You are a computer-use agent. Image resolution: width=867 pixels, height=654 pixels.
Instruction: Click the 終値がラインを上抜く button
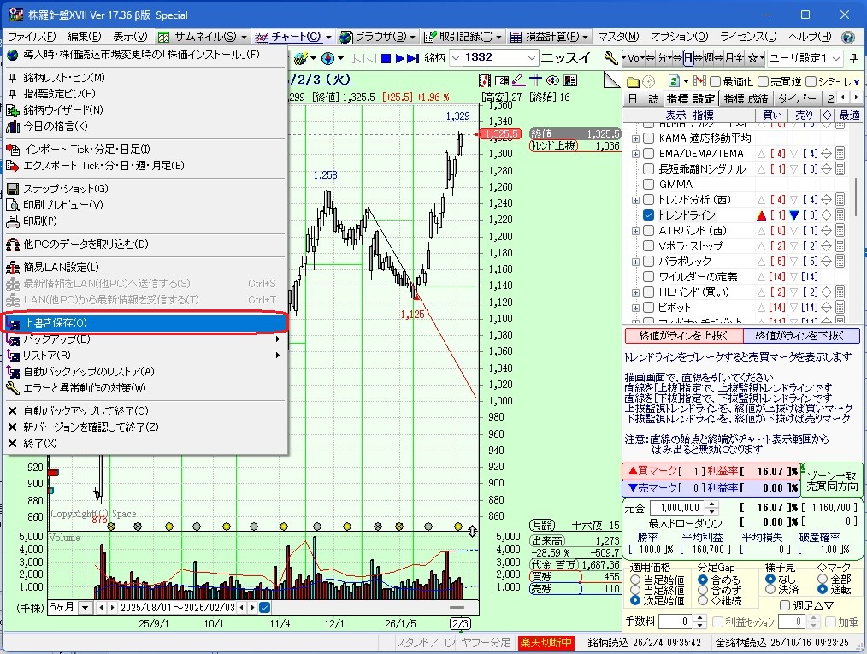[682, 336]
